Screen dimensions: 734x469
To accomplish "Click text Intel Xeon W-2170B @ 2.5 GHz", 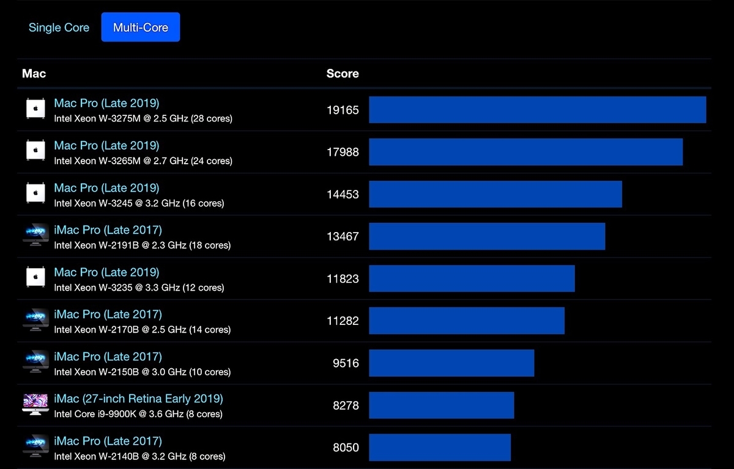I will pos(120,330).
